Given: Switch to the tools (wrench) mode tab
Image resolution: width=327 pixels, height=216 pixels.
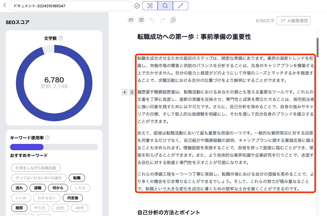Looking at the screenshot, I should [x=150, y=6].
